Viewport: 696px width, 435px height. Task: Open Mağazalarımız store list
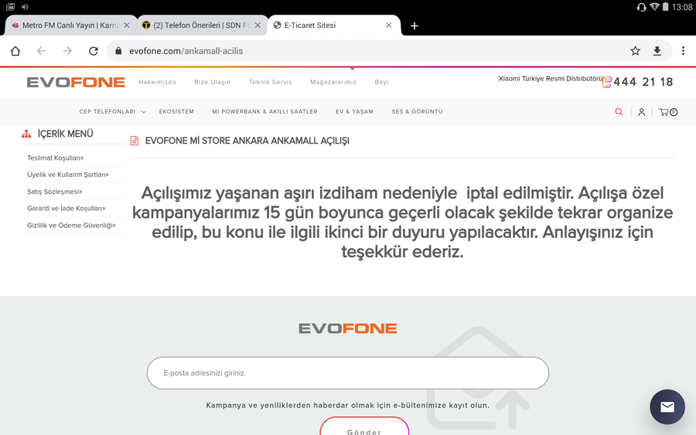[333, 82]
